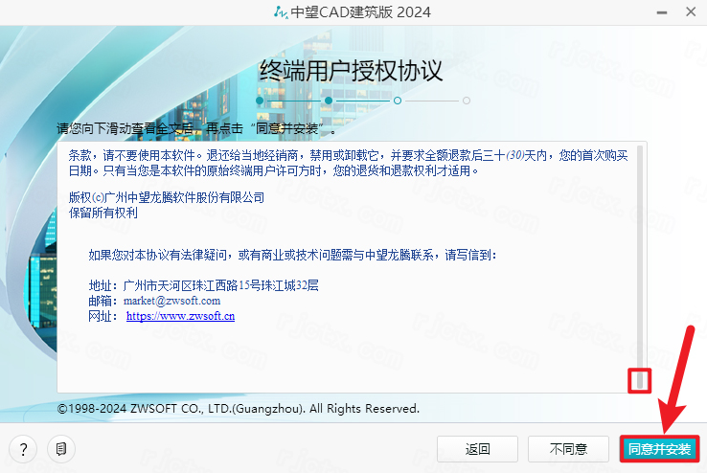Open the license document icon beside help
The height and width of the screenshot is (473, 707).
coord(60,449)
